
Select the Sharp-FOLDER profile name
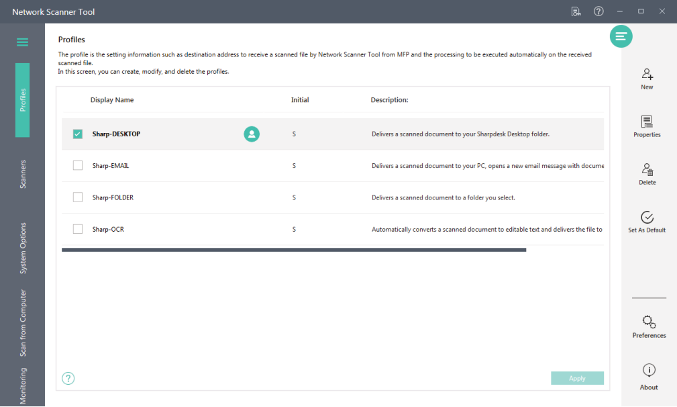pos(113,197)
